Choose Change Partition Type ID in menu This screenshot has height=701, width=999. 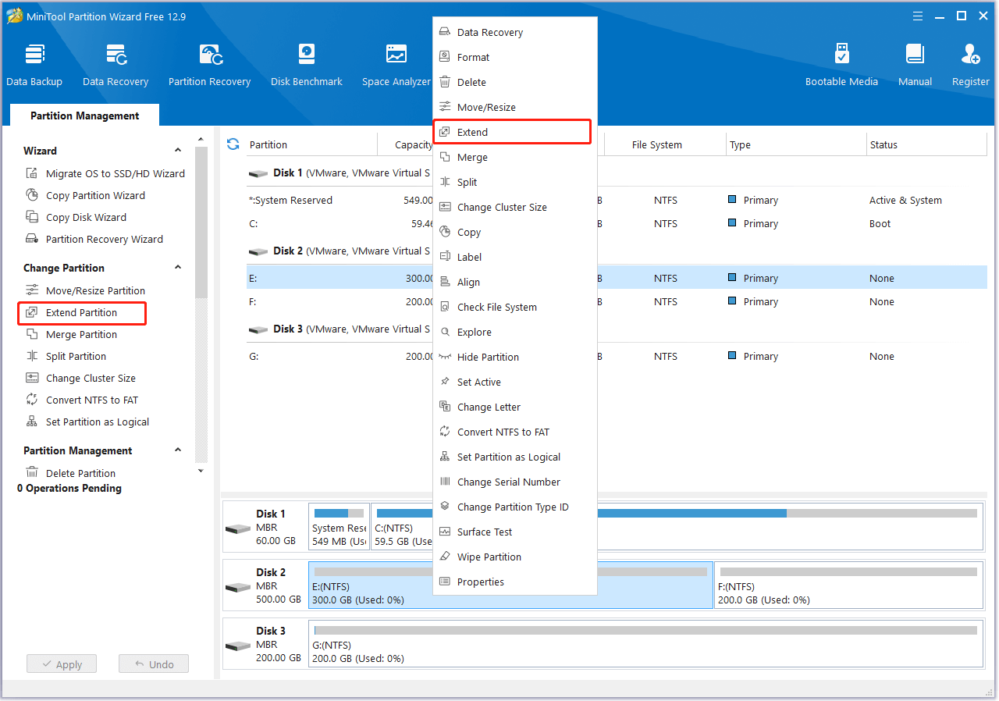515,507
